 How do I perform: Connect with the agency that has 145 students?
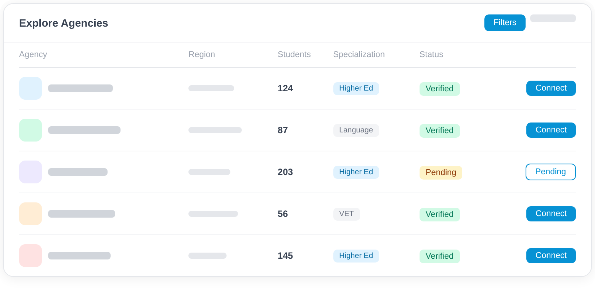point(551,255)
